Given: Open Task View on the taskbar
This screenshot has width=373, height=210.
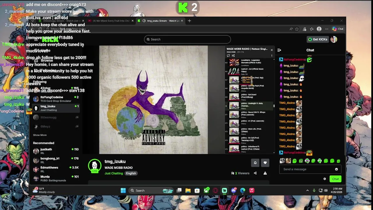Looking at the screenshot, I should click(x=179, y=190).
